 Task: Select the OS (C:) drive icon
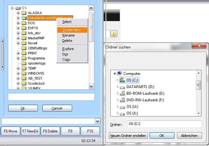[122, 80]
